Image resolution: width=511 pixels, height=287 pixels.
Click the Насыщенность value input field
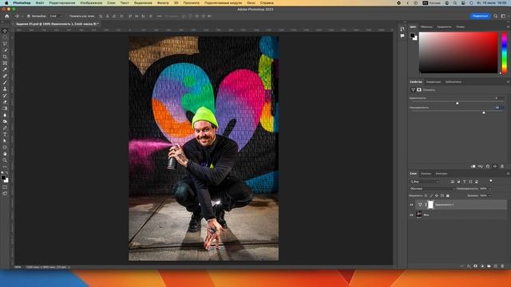[498, 107]
